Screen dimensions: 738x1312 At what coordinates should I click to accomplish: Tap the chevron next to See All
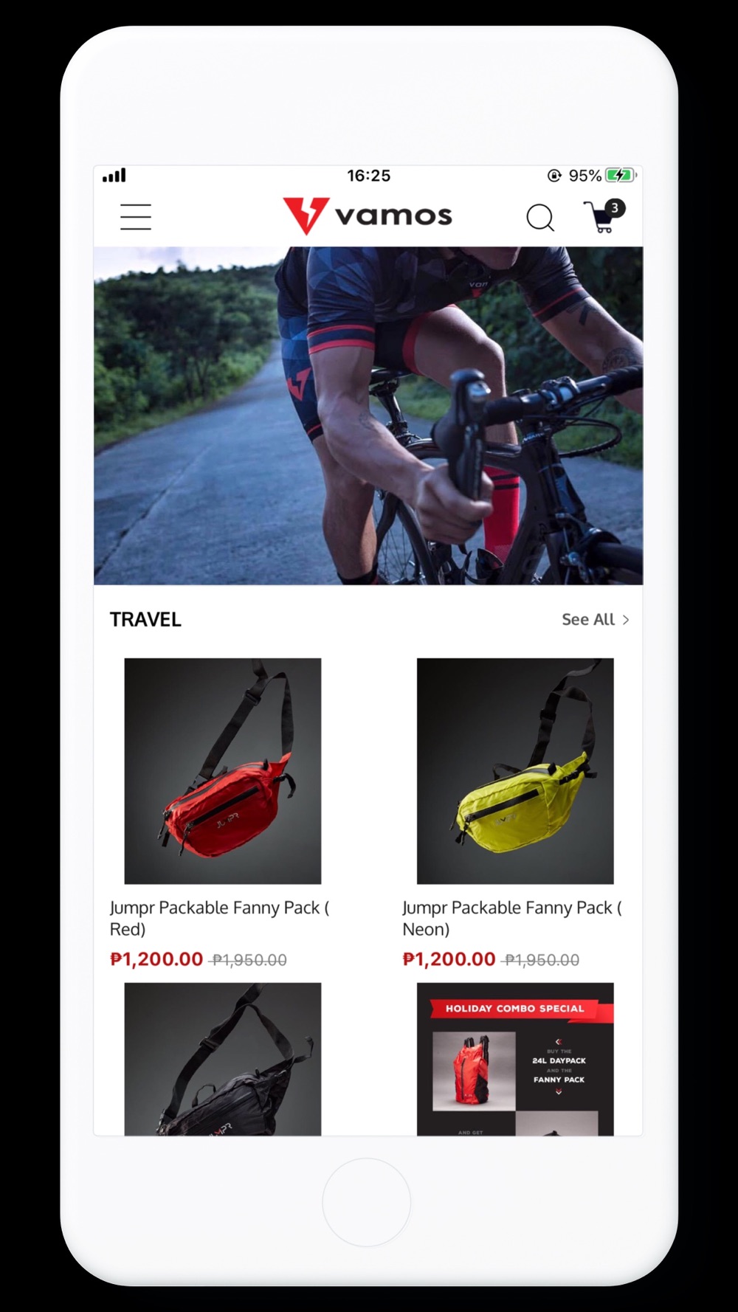[626, 620]
